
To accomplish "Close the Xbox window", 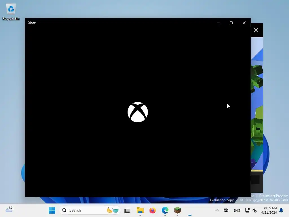I will click(x=244, y=23).
